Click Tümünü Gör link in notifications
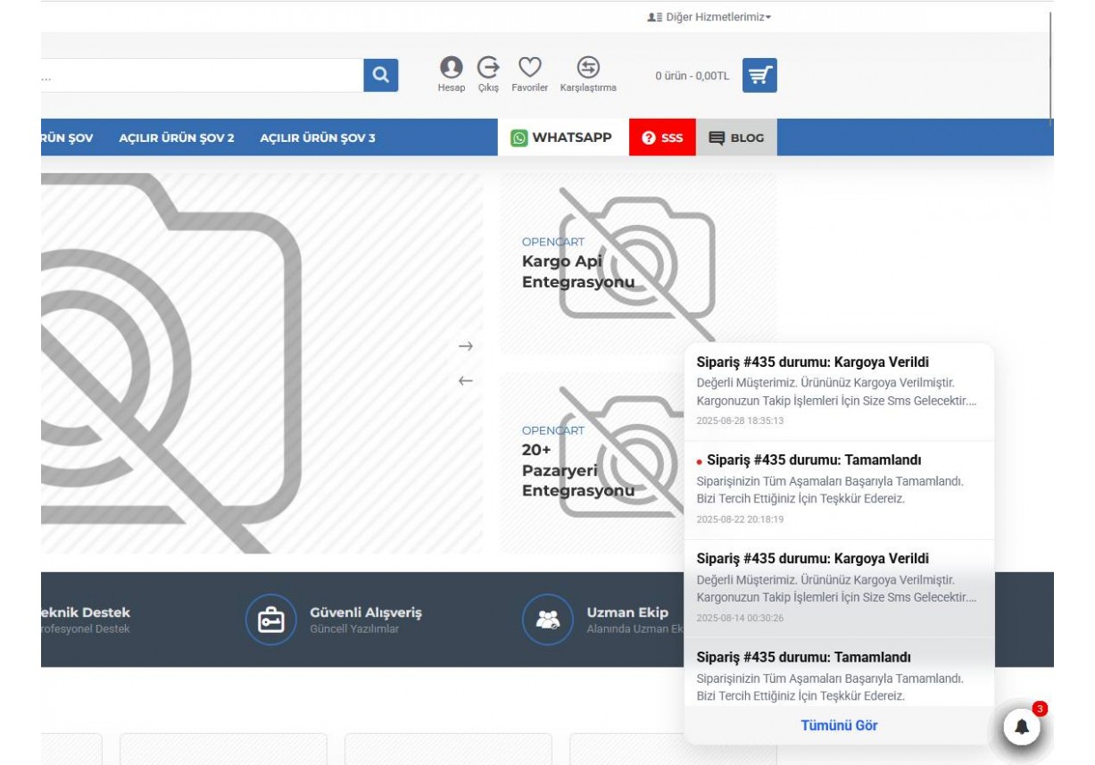The width and height of the screenshot is (1095, 765). [839, 725]
